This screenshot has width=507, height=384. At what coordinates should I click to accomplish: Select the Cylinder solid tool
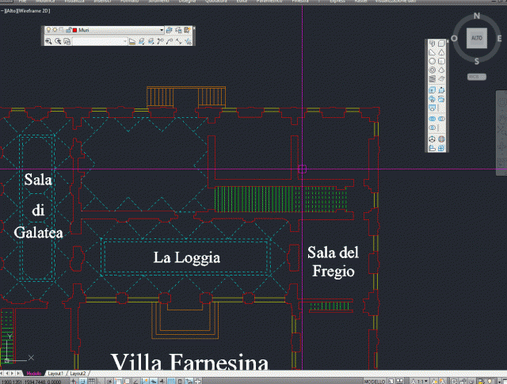441,61
